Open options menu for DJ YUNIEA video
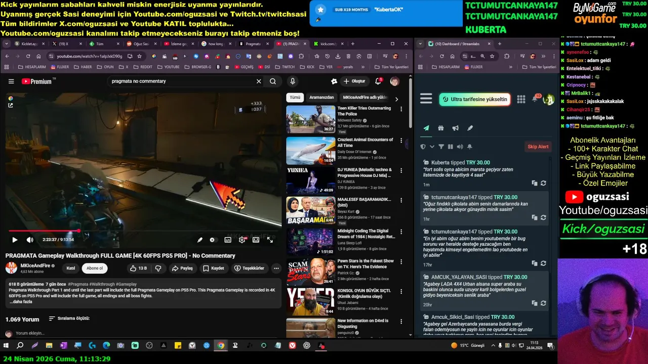The width and height of the screenshot is (648, 364). (x=401, y=170)
